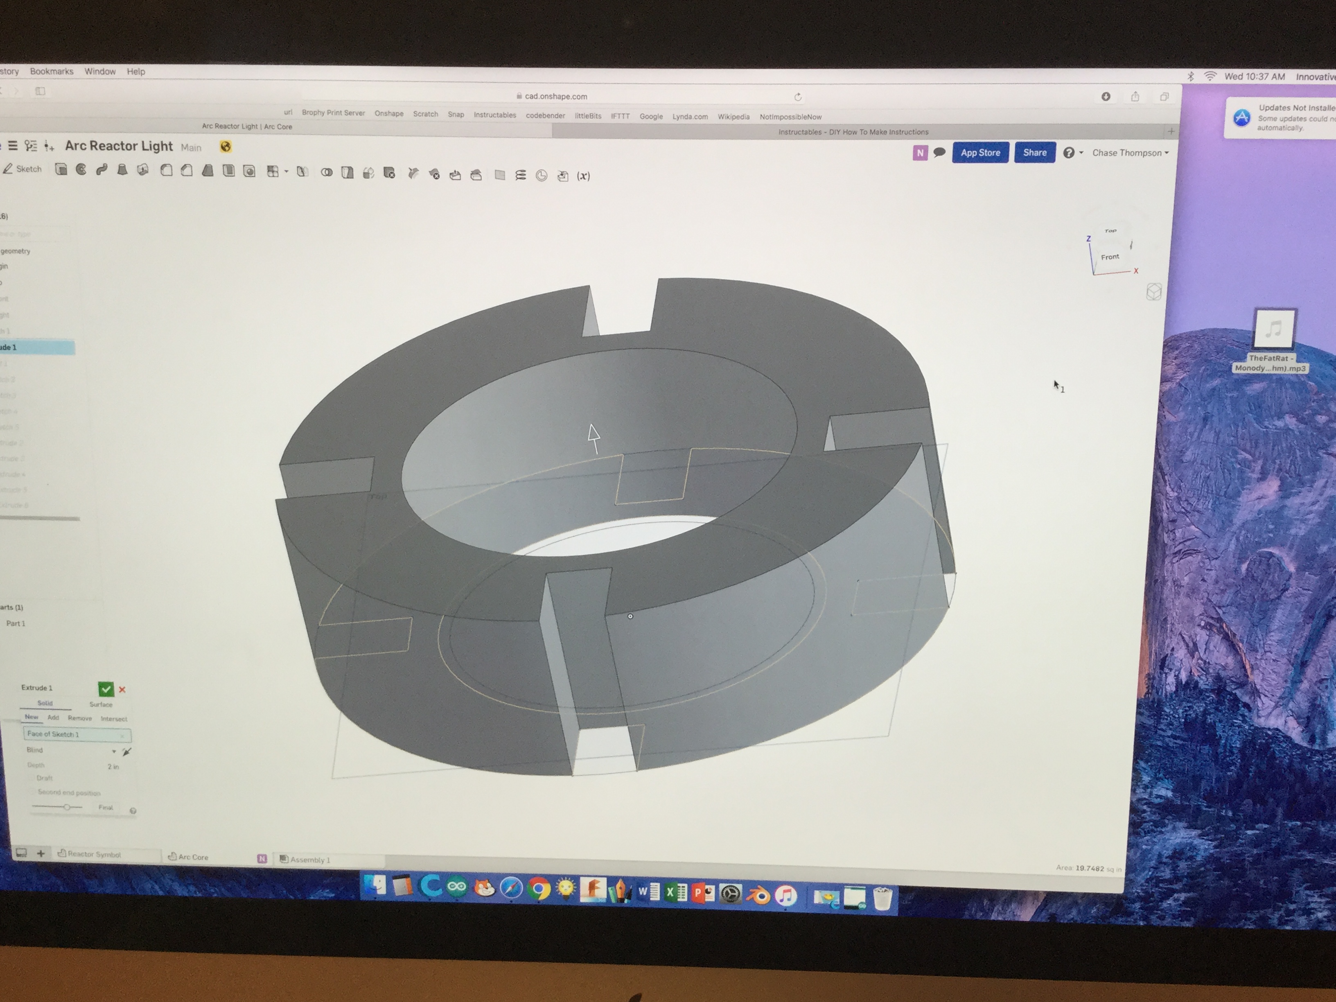This screenshot has height=1002, width=1336.
Task: Click the App Store button
Action: [x=980, y=153]
